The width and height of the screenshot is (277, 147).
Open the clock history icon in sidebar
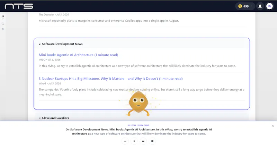pyautogui.click(x=3, y=24)
